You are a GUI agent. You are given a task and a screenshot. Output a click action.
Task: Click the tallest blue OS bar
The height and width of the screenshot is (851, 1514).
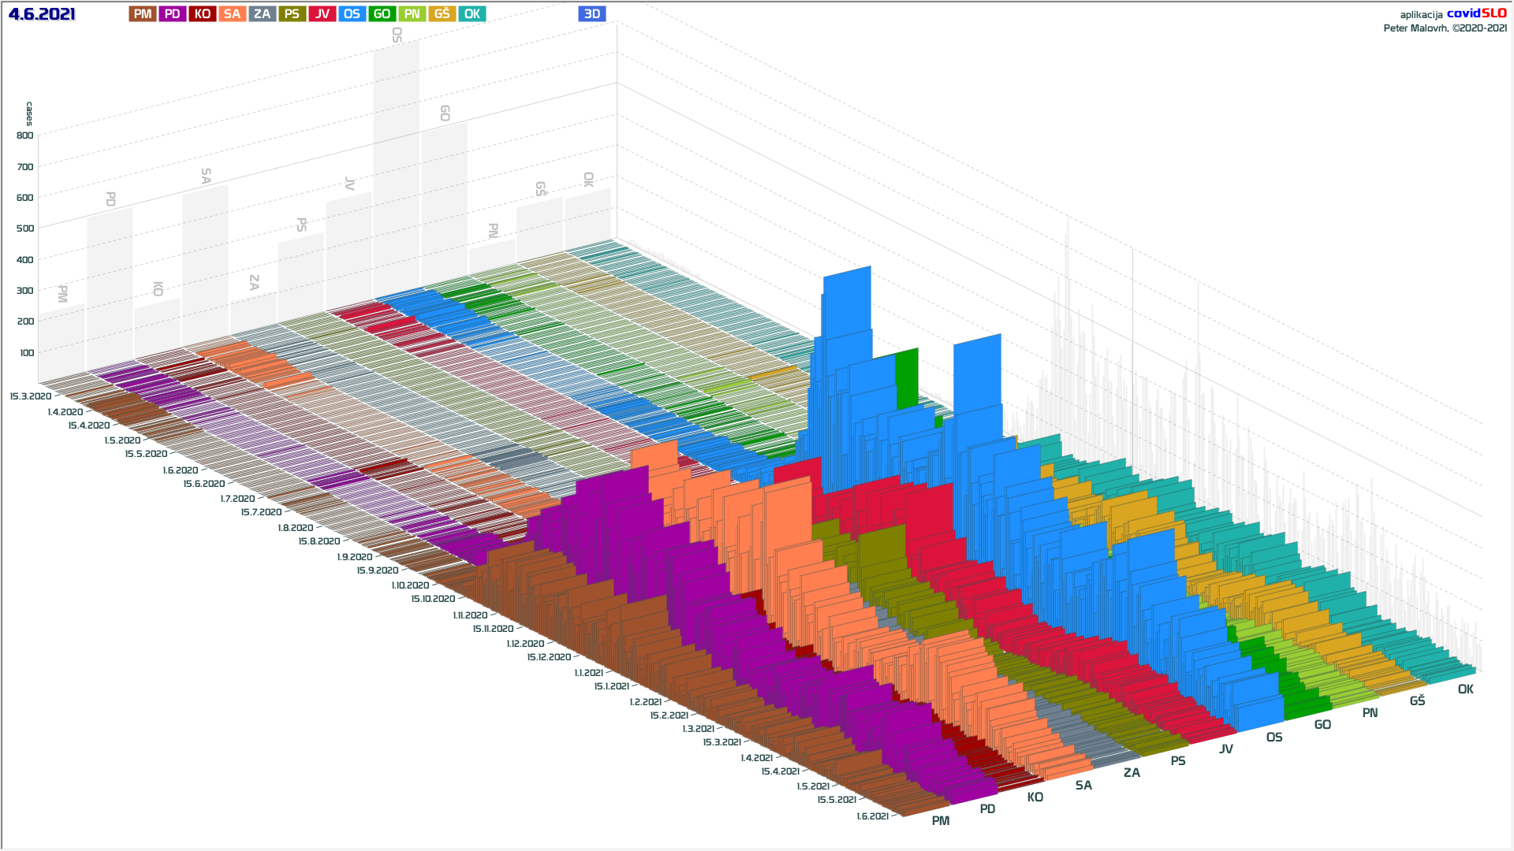tap(847, 299)
